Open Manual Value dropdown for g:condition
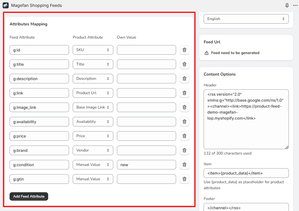This screenshot has height=211, width=299. pyautogui.click(x=93, y=165)
